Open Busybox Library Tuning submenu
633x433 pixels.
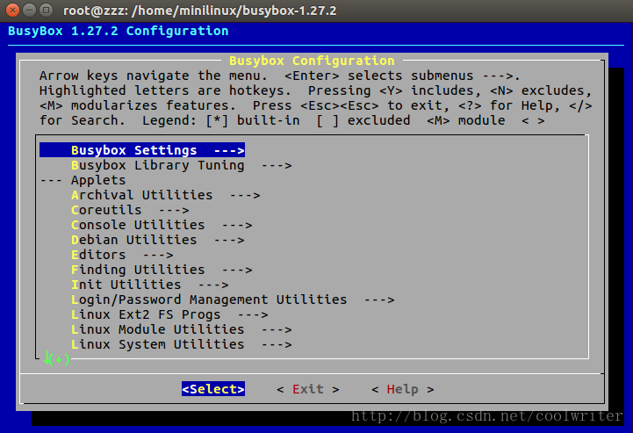(x=181, y=165)
